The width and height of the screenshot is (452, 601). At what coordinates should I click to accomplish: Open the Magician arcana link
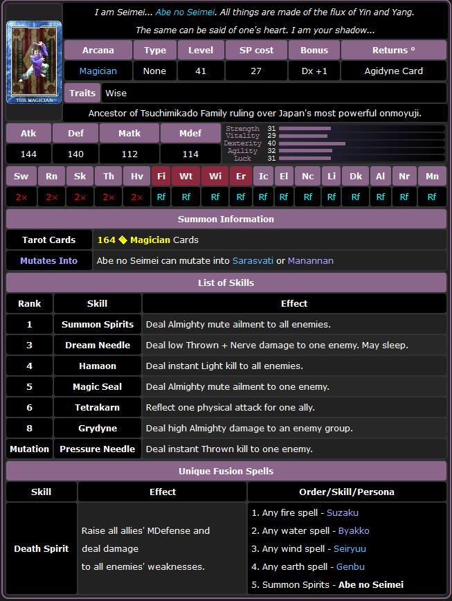pos(98,71)
